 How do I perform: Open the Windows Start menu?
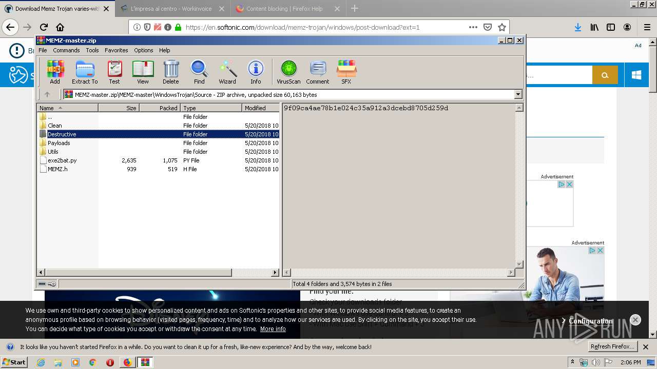pyautogui.click(x=14, y=362)
